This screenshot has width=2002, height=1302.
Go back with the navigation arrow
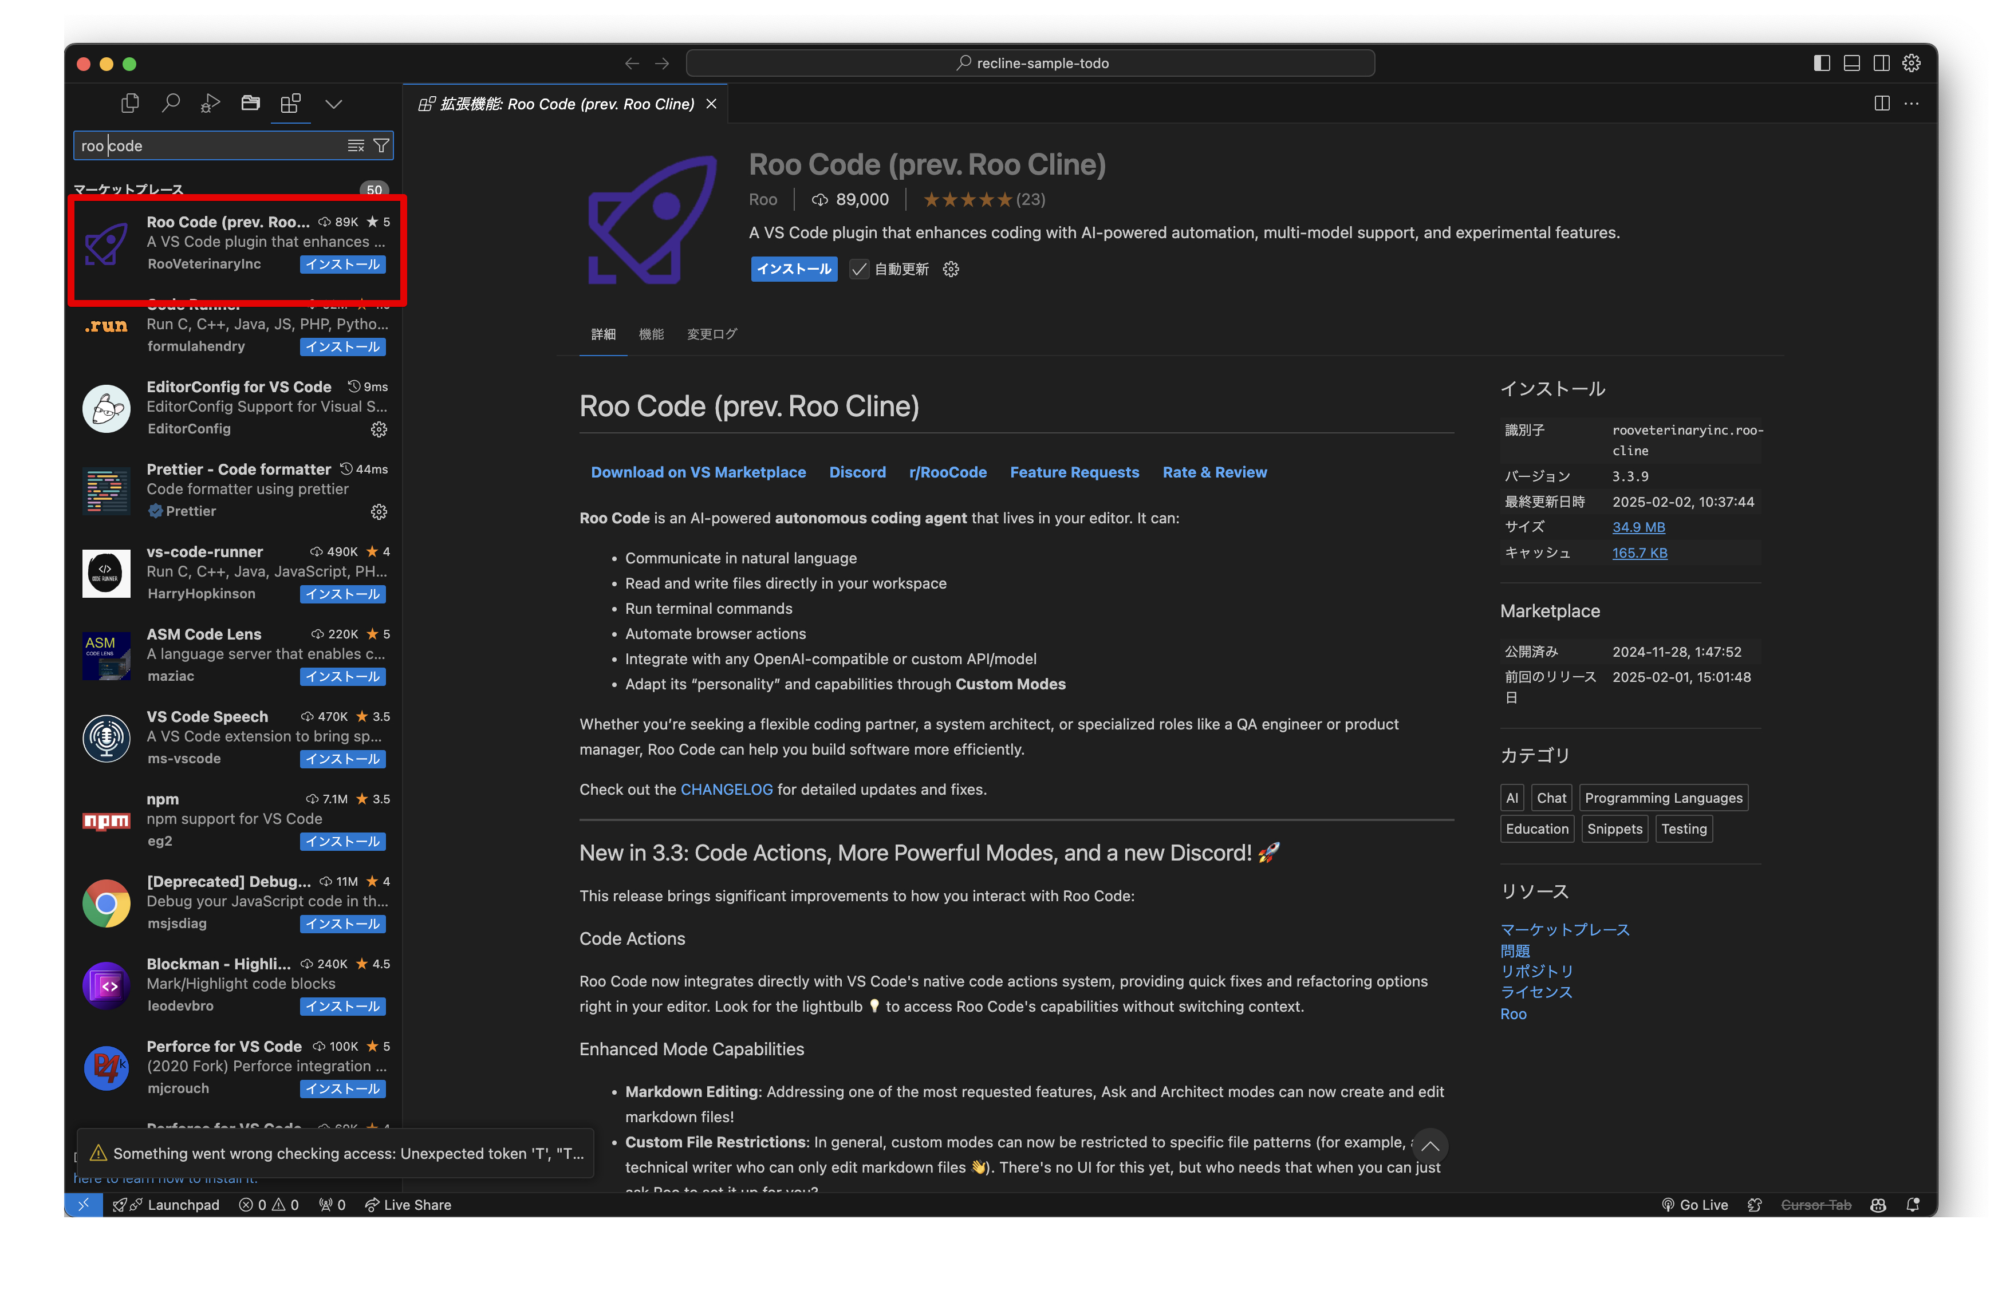pyautogui.click(x=633, y=63)
